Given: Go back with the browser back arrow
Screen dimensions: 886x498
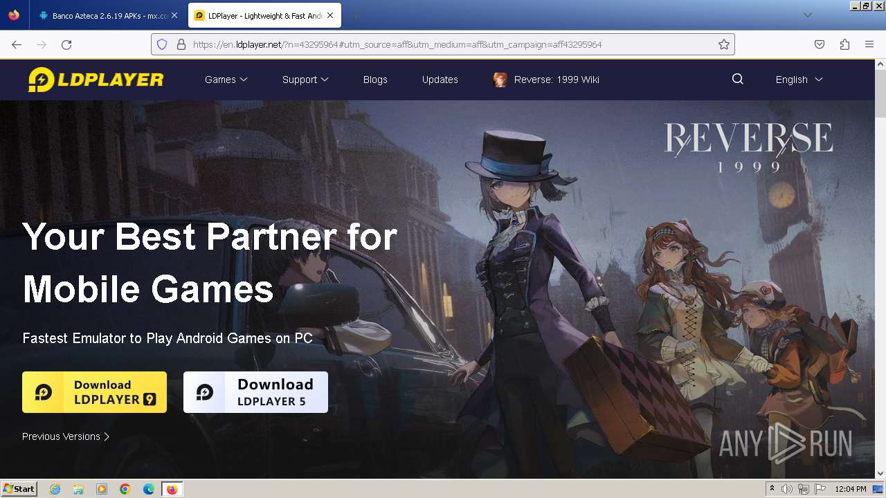Looking at the screenshot, I should 17,44.
